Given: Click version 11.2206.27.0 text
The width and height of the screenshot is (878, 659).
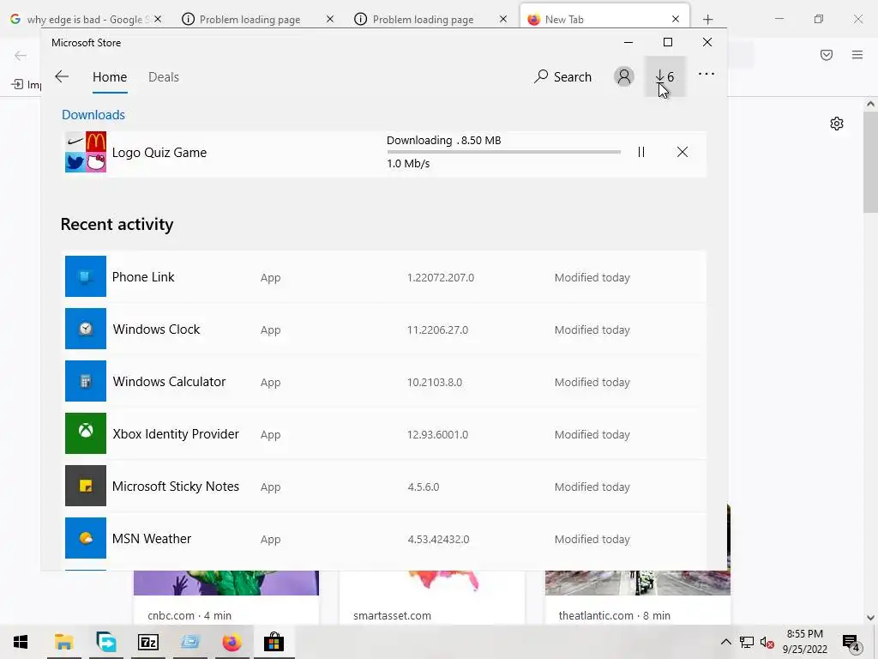Looking at the screenshot, I should (x=438, y=330).
